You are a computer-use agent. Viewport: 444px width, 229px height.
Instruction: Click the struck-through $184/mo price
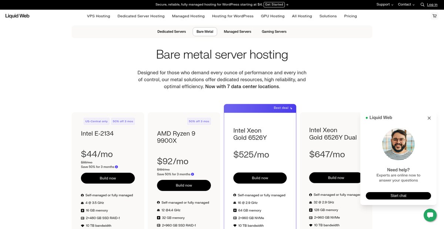coord(163,170)
